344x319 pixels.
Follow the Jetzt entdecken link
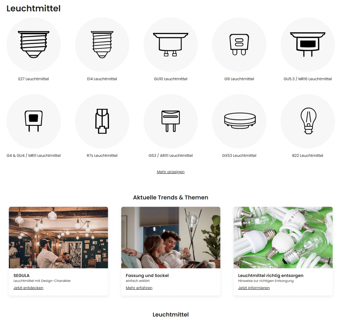click(28, 288)
